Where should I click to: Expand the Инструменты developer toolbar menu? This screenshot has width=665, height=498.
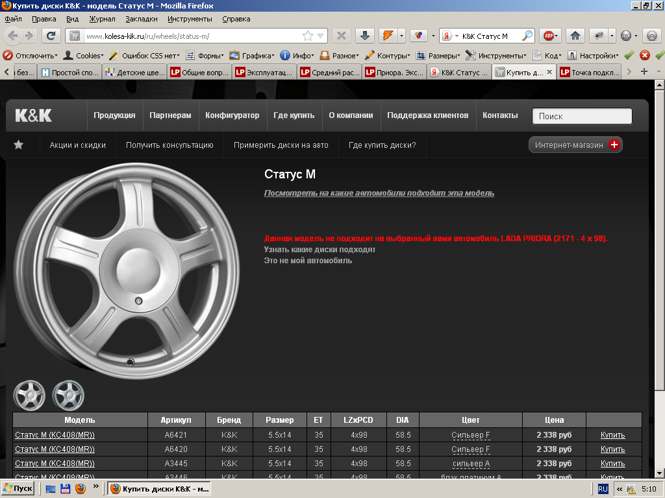pos(496,56)
